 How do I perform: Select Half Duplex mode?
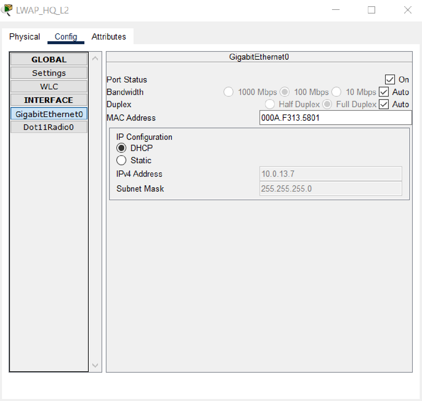[x=270, y=104]
